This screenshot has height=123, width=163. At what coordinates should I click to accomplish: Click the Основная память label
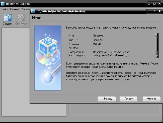click(74, 46)
